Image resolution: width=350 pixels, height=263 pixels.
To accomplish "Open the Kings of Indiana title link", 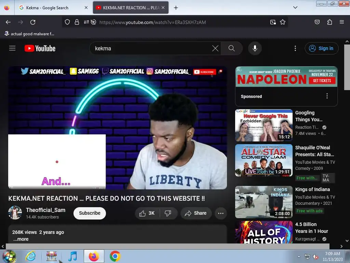I will click(312, 189).
